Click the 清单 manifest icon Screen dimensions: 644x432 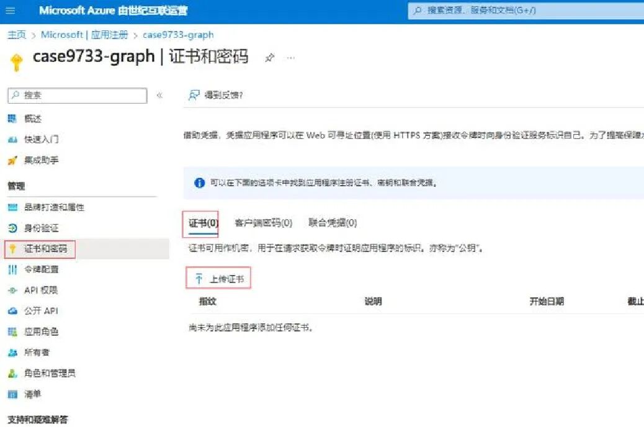coord(12,395)
